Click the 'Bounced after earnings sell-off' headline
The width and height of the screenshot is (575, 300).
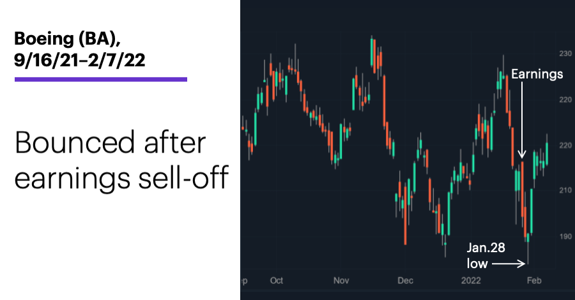pyautogui.click(x=122, y=160)
